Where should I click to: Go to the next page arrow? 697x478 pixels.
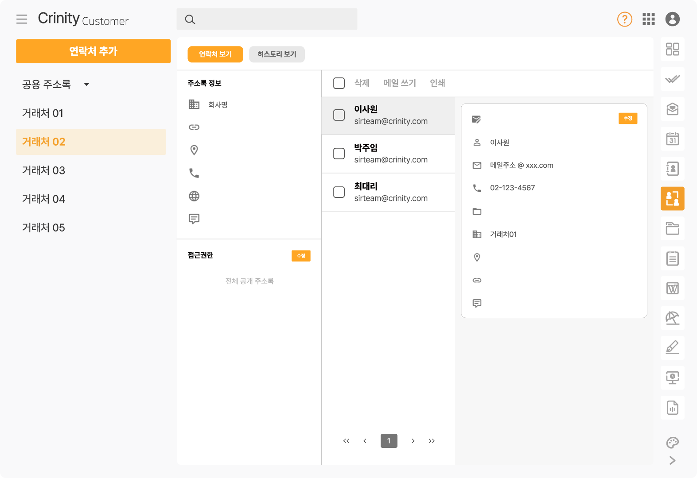coord(413,441)
